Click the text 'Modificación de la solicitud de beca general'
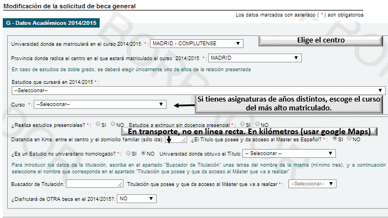Image resolution: width=388 pixels, height=218 pixels. pyautogui.click(x=70, y=6)
